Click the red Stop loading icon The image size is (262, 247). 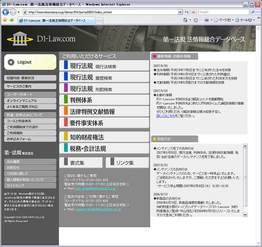point(193,12)
